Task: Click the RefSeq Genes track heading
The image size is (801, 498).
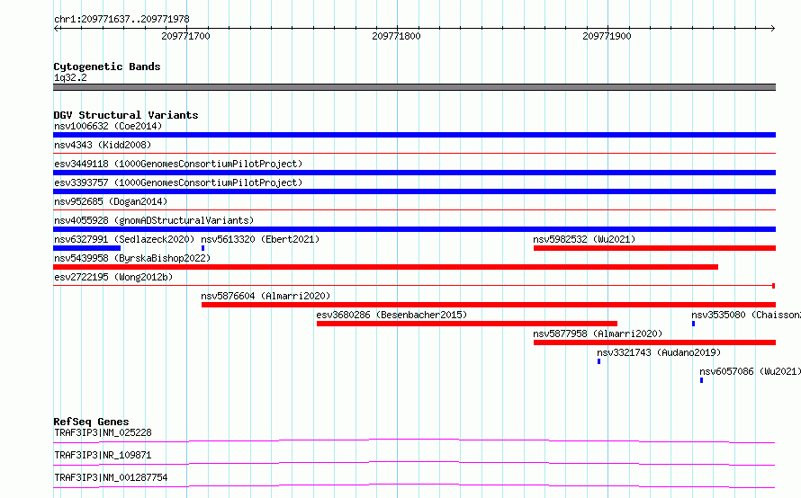Action: point(91,422)
